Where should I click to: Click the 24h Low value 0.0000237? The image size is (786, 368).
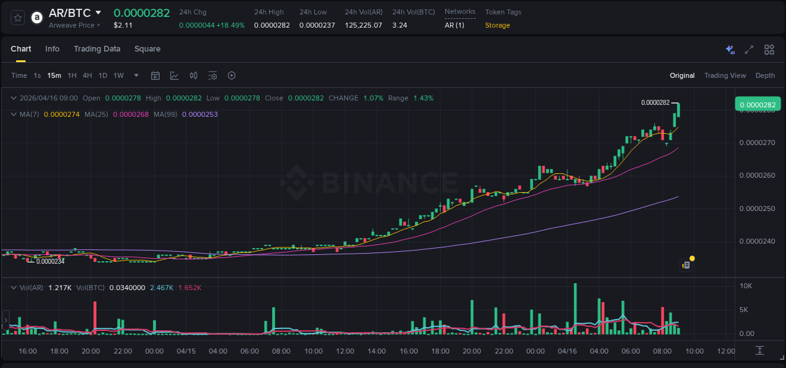[317, 25]
